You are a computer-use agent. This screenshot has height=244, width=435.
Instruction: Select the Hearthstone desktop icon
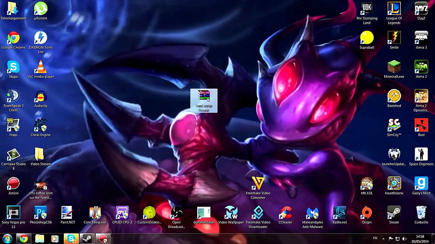(x=394, y=186)
